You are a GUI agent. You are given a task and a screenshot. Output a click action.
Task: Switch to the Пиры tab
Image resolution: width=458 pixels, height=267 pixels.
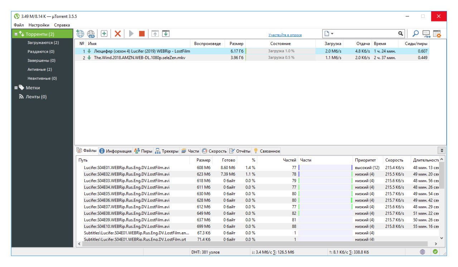(x=143, y=151)
